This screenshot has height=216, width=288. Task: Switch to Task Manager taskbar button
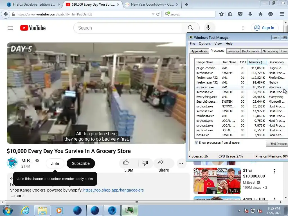129,210
